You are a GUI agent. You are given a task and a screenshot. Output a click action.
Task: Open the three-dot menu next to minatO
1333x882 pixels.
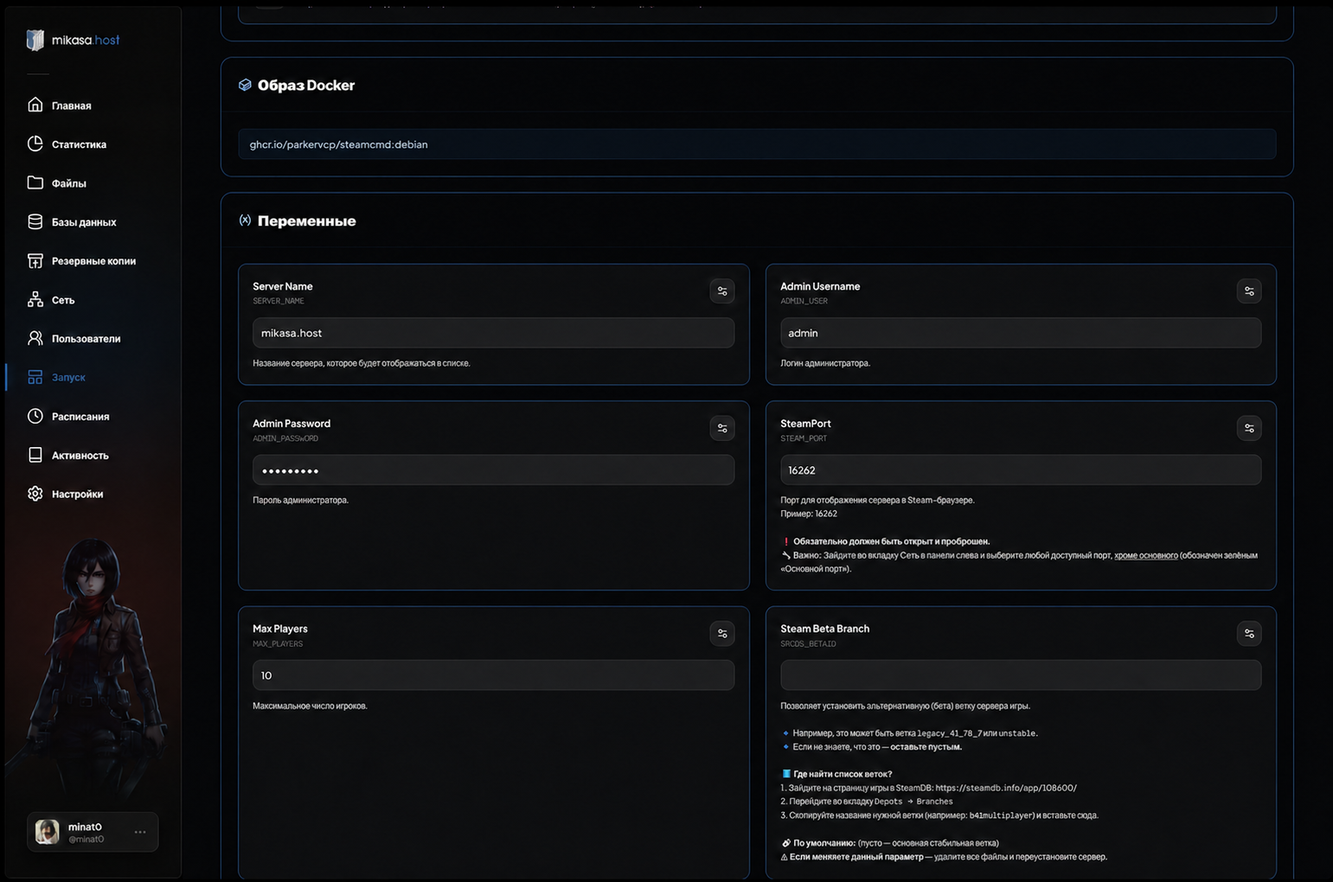click(140, 832)
